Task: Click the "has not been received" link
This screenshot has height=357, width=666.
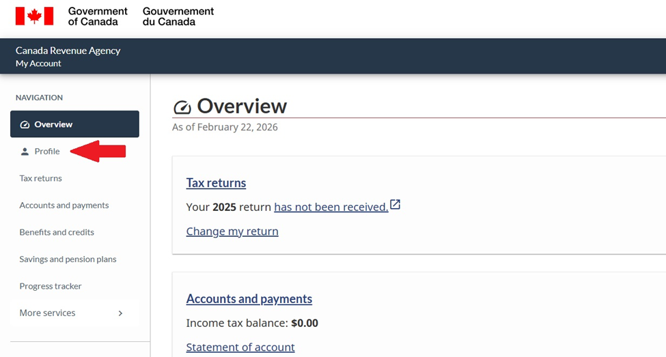Action: 331,207
